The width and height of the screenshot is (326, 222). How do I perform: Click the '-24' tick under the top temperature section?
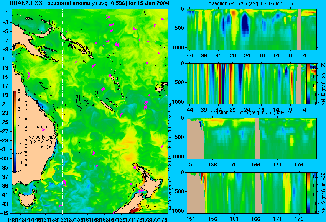tap(246, 55)
